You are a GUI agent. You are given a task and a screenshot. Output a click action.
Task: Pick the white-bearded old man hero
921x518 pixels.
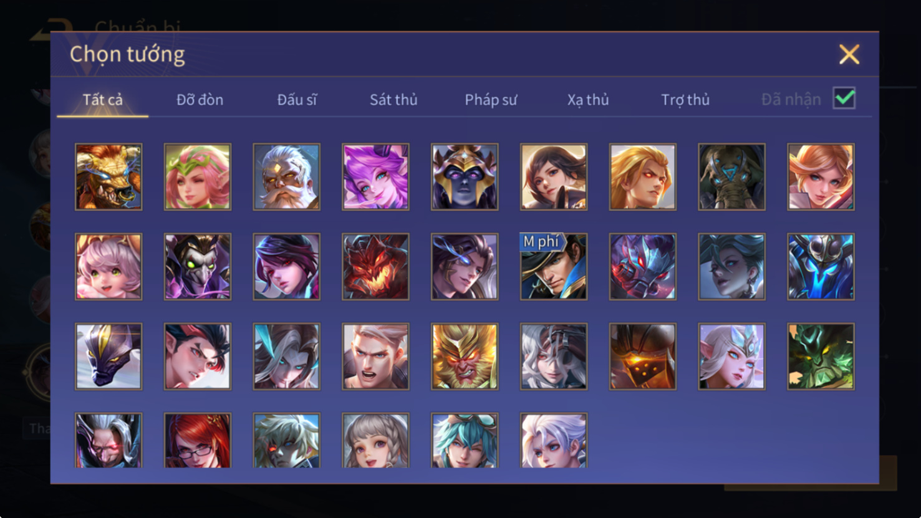[x=287, y=177]
